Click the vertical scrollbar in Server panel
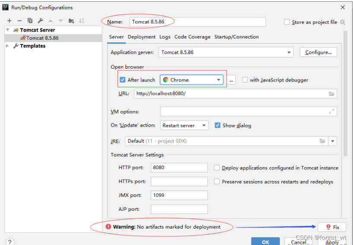Viewport: 353px width, 245px height. pos(345,93)
